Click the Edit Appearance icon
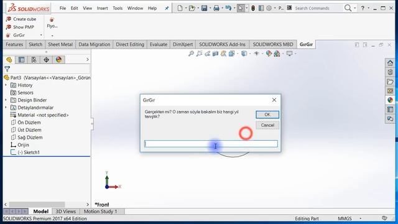The height and width of the screenshot is (224, 398). click(269, 54)
